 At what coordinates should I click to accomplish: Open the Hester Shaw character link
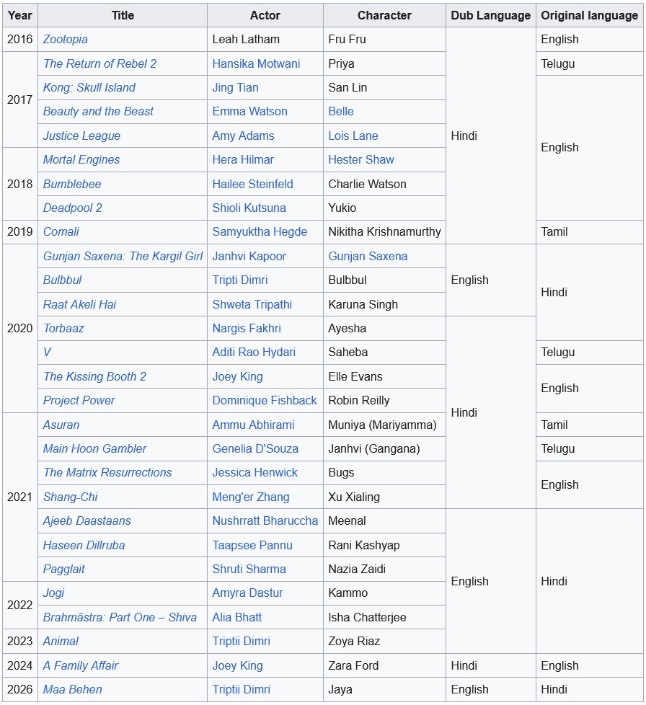(361, 159)
